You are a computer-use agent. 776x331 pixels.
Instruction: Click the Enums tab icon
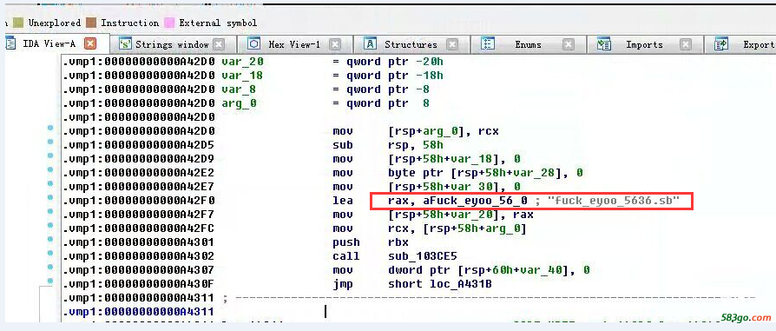click(488, 44)
